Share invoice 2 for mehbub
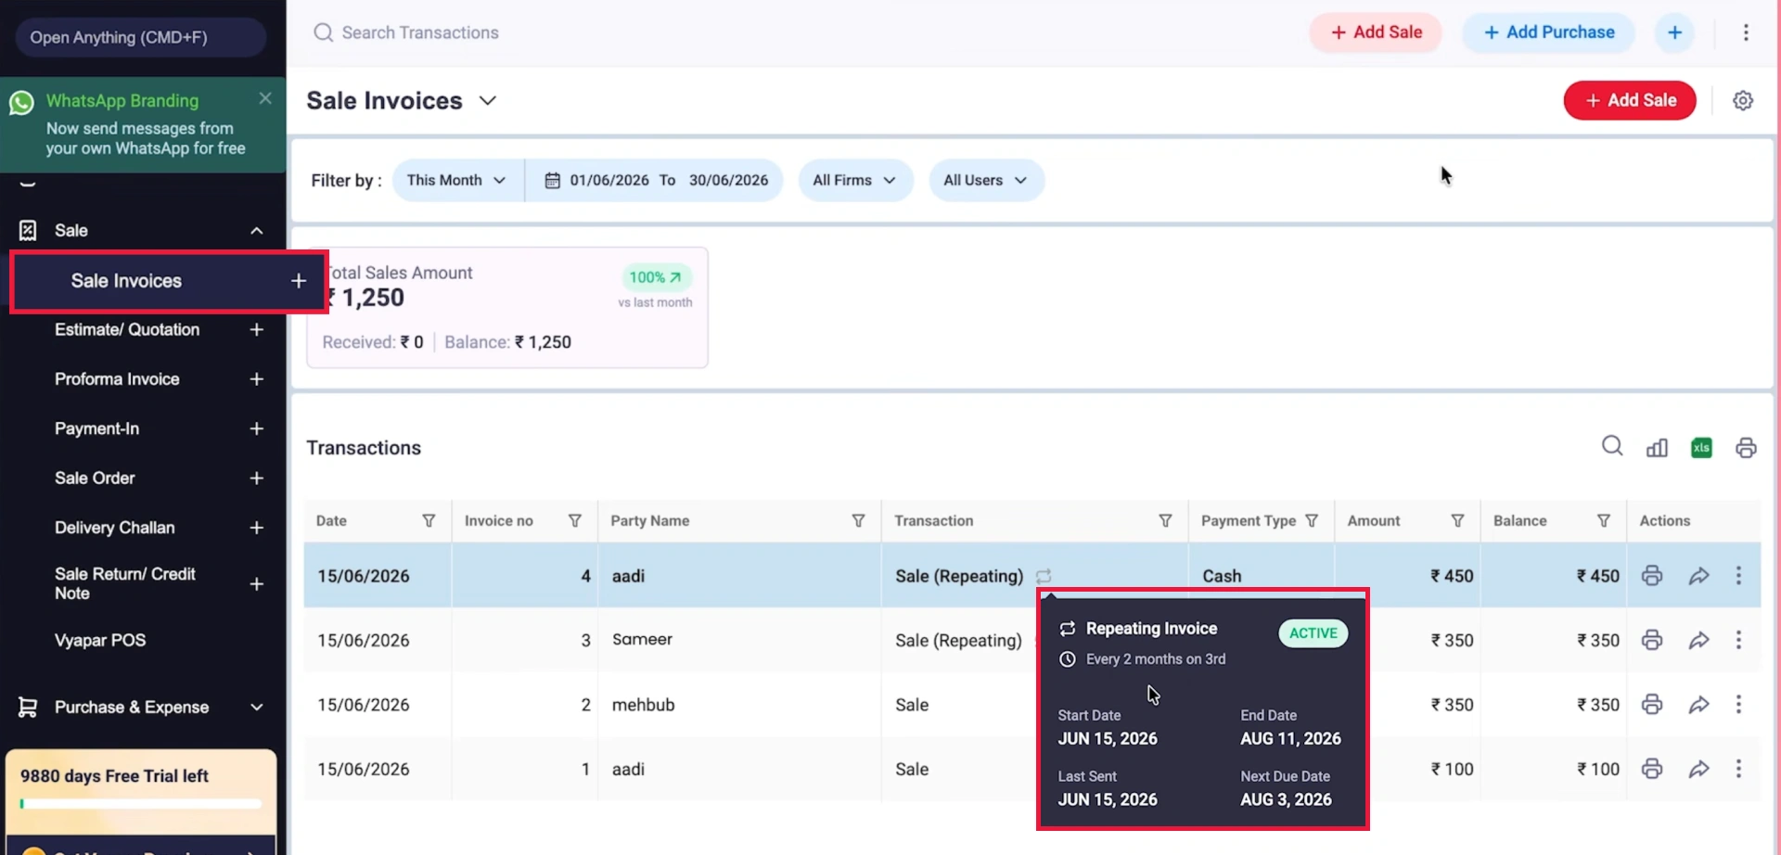Viewport: 1781px width, 855px height. coord(1698,705)
